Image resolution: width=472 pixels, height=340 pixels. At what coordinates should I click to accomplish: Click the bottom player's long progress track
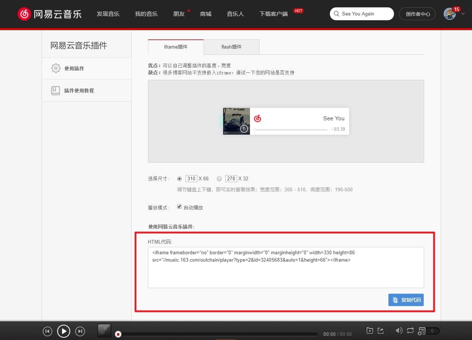point(216,334)
